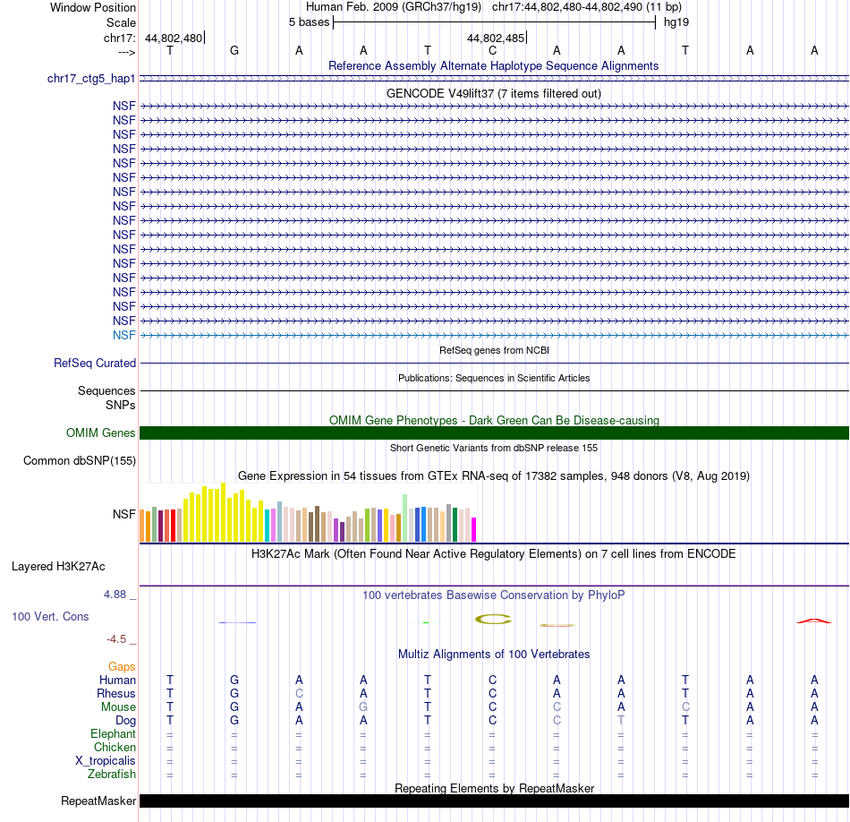
Task: Select the Chicken alignment row label
Action: [115, 747]
